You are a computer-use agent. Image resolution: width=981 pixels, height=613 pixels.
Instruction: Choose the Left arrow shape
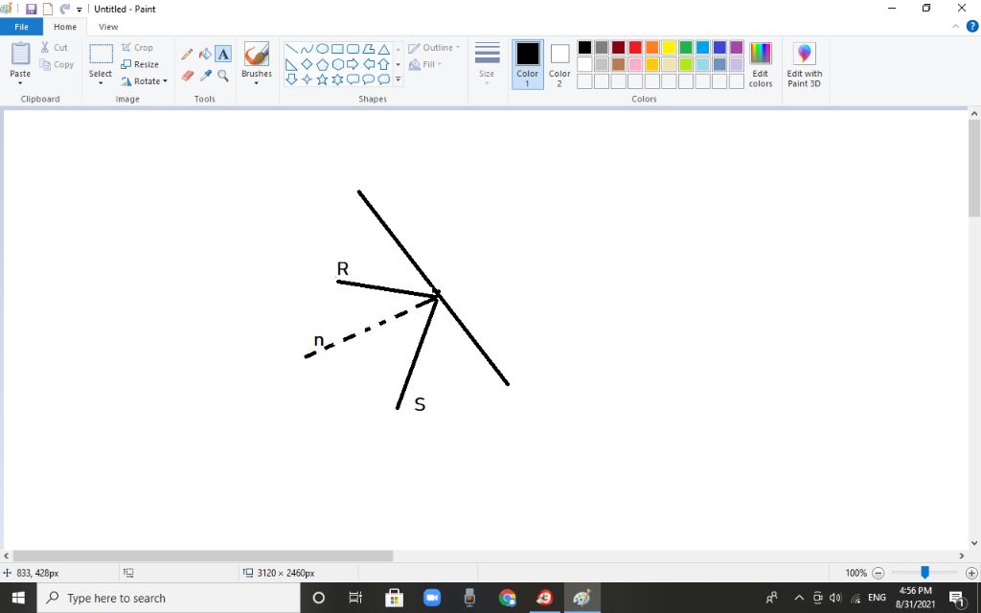369,64
